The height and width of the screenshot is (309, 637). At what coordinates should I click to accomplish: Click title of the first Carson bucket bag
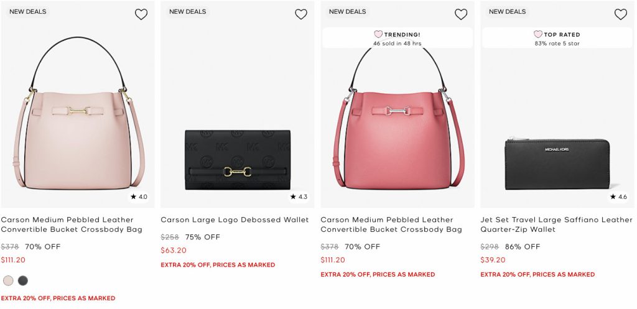click(x=72, y=224)
